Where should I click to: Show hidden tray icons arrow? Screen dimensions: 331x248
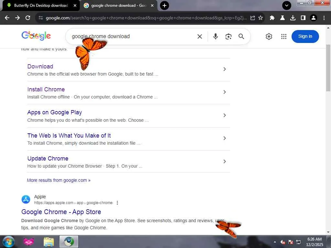[275, 242]
